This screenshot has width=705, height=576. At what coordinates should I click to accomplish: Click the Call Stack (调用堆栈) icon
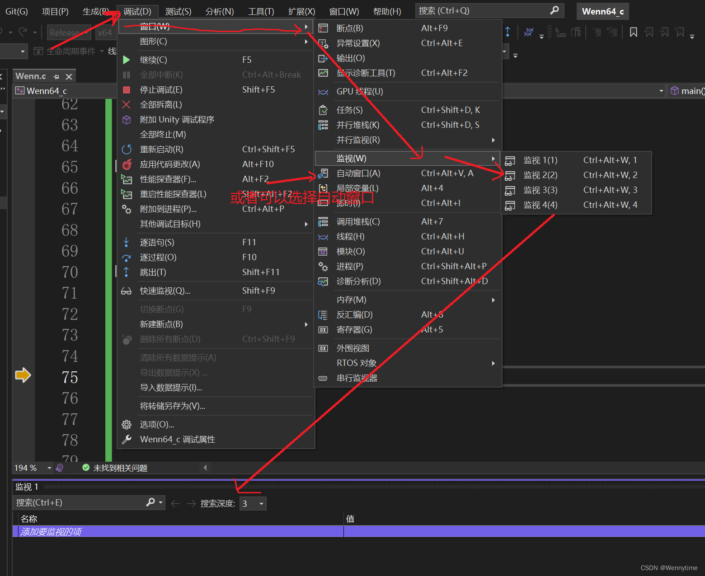click(323, 222)
